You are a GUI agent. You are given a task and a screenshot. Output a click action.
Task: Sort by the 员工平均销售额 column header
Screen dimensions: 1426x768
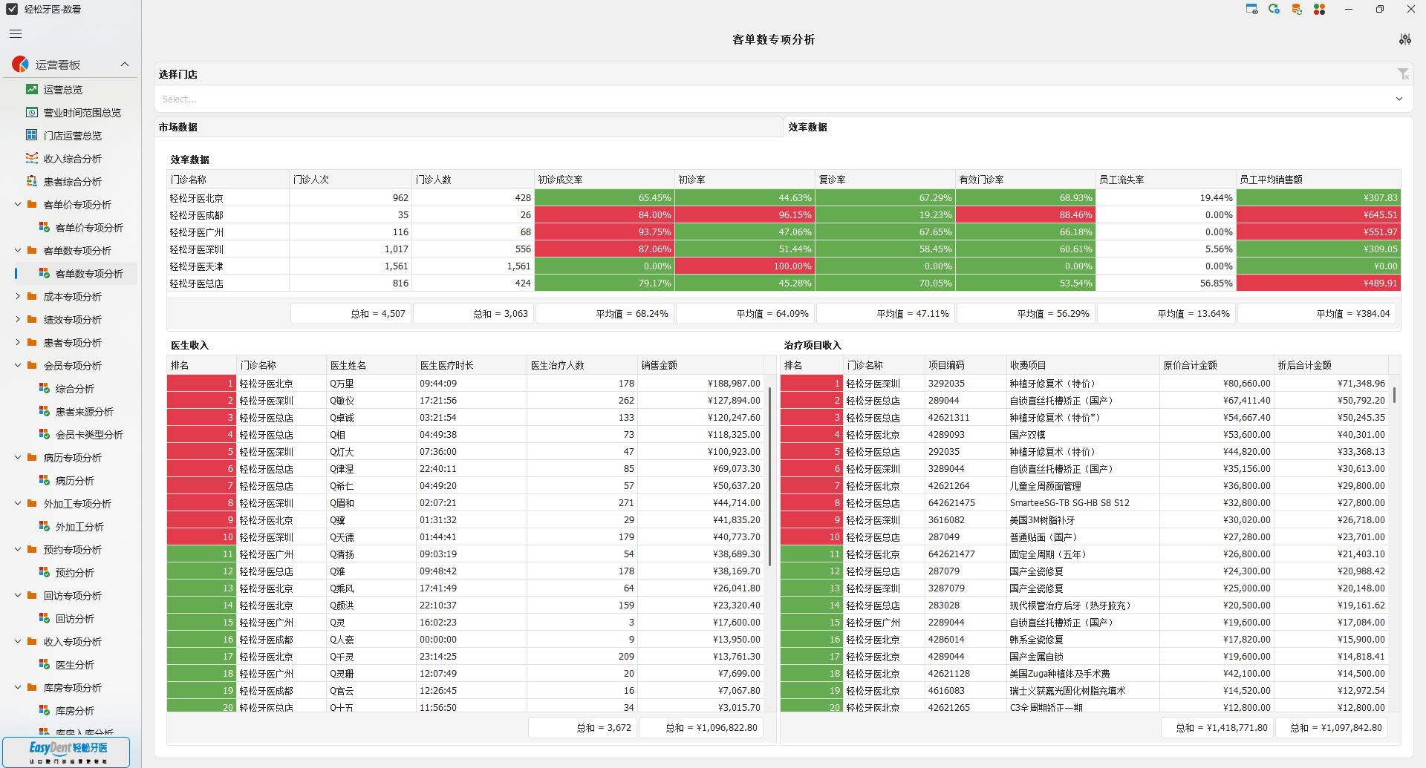[1318, 180]
